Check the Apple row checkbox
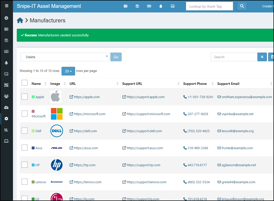This screenshot has height=201, width=274. coord(24,97)
